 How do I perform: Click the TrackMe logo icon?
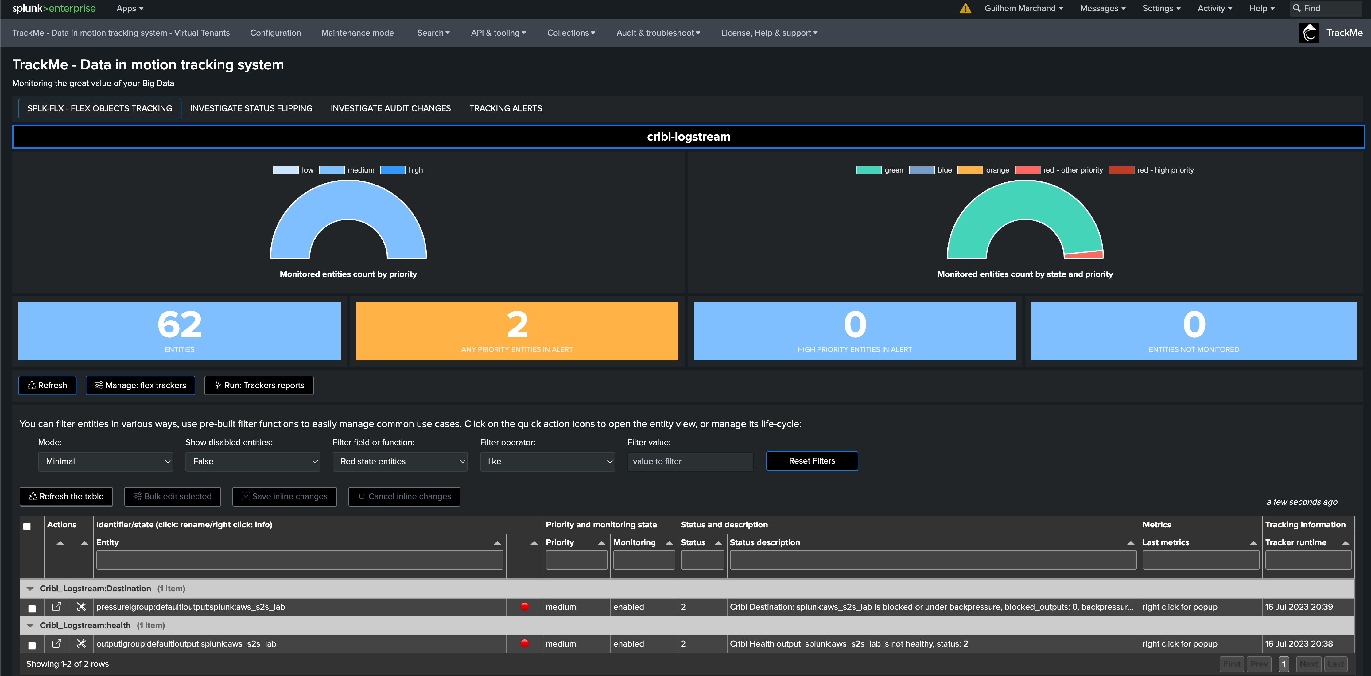point(1309,33)
